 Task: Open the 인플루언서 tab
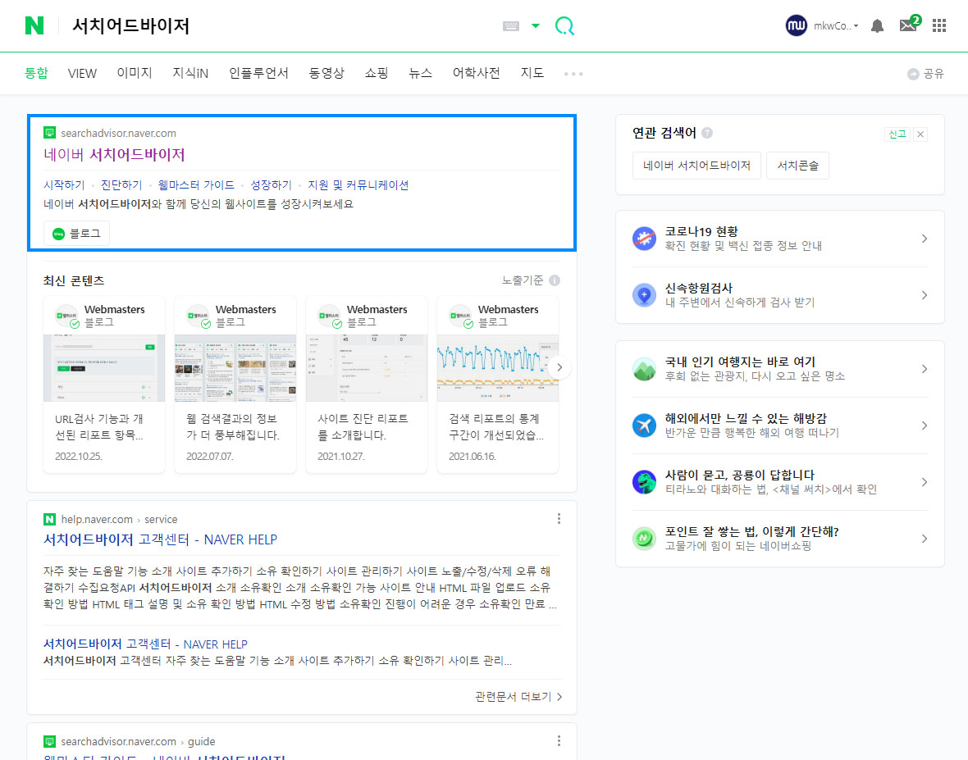(x=258, y=73)
